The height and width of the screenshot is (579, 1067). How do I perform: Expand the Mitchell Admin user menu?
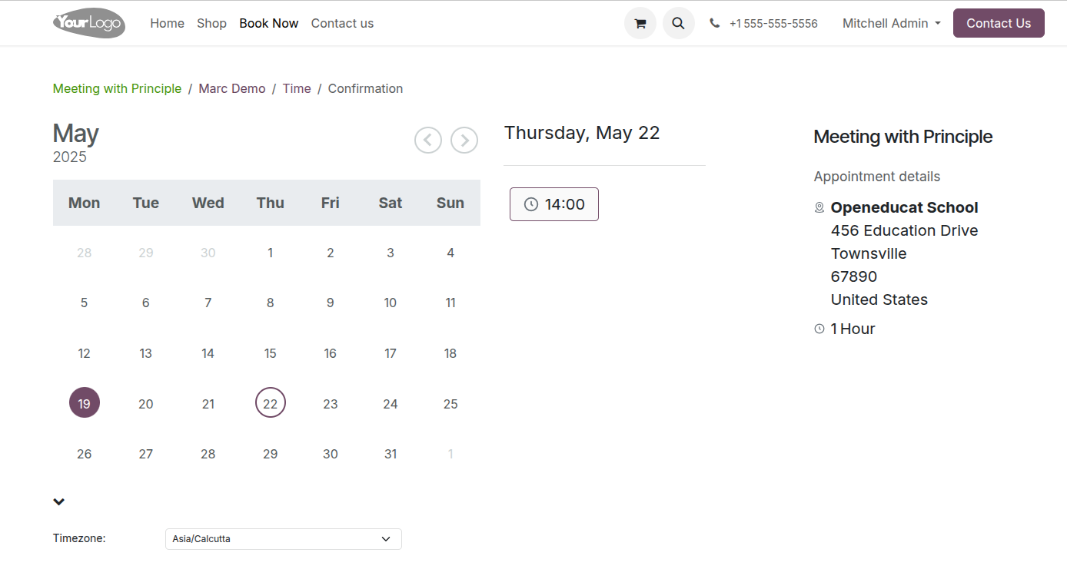[891, 23]
